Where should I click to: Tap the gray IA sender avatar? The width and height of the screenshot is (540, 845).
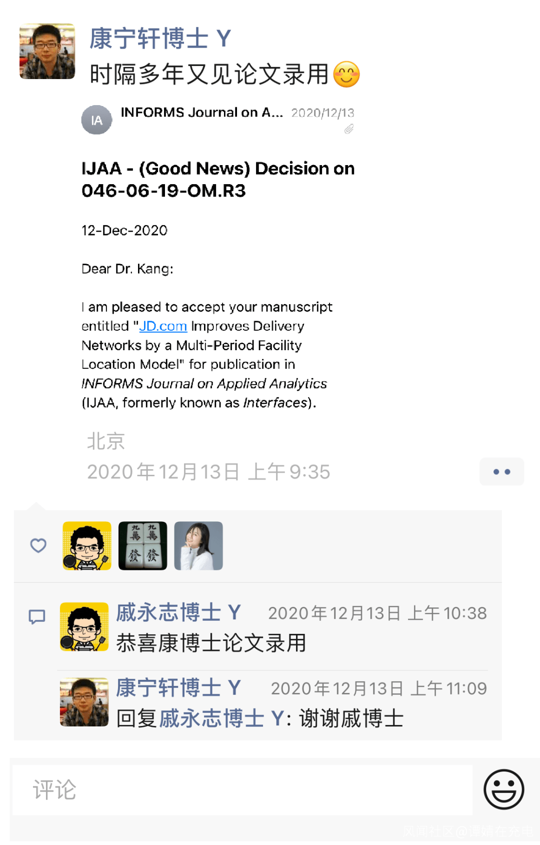tap(96, 120)
